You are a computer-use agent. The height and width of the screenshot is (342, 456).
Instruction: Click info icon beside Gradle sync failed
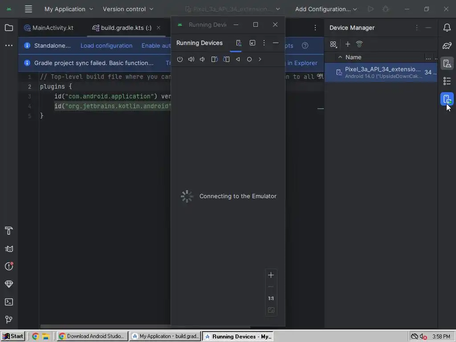[27, 63]
